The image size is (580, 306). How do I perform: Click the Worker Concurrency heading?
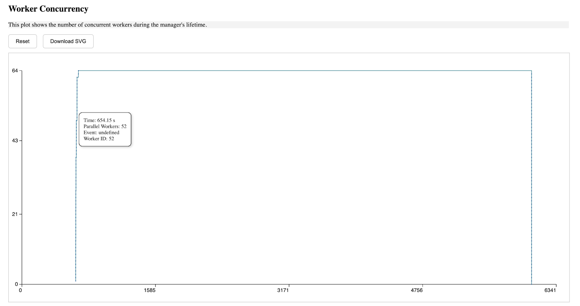(48, 9)
